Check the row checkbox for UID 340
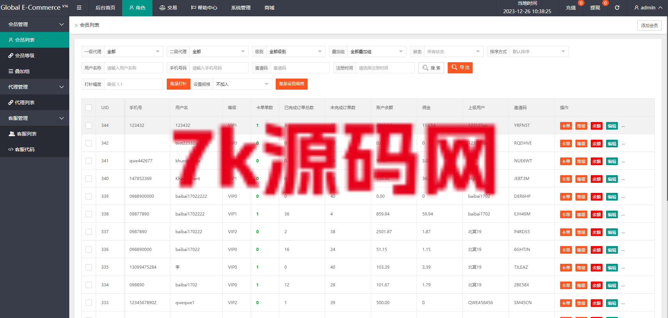The height and width of the screenshot is (318, 668). pos(89,179)
